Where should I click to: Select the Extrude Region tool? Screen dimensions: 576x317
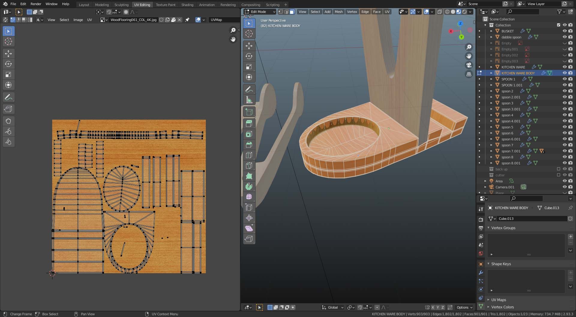pyautogui.click(x=249, y=123)
